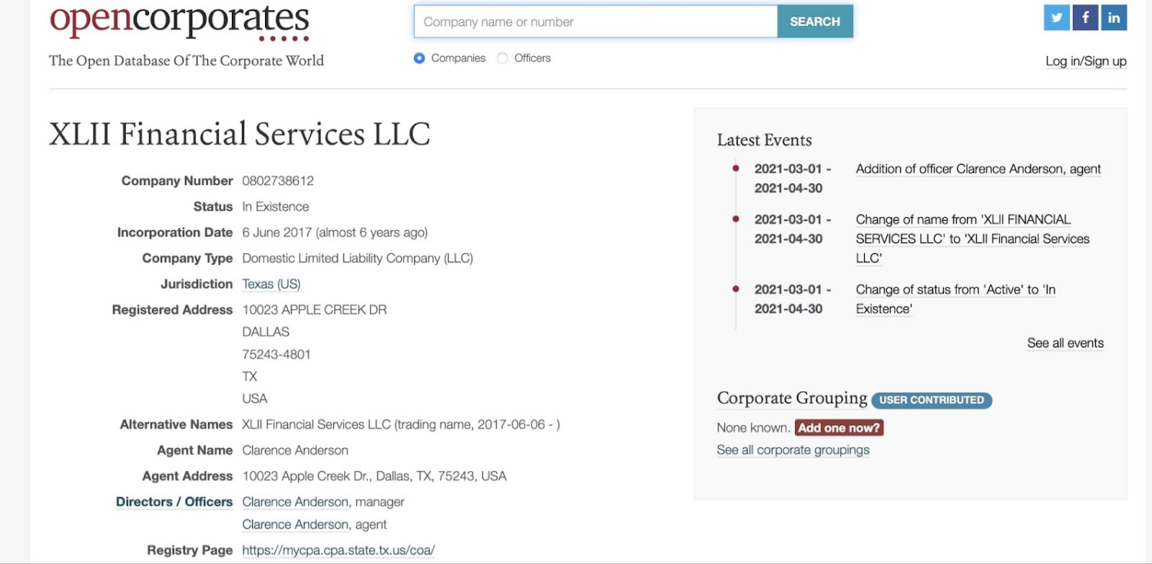Image resolution: width=1152 pixels, height=564 pixels.
Task: Click the Agent Address value text
Action: (374, 477)
